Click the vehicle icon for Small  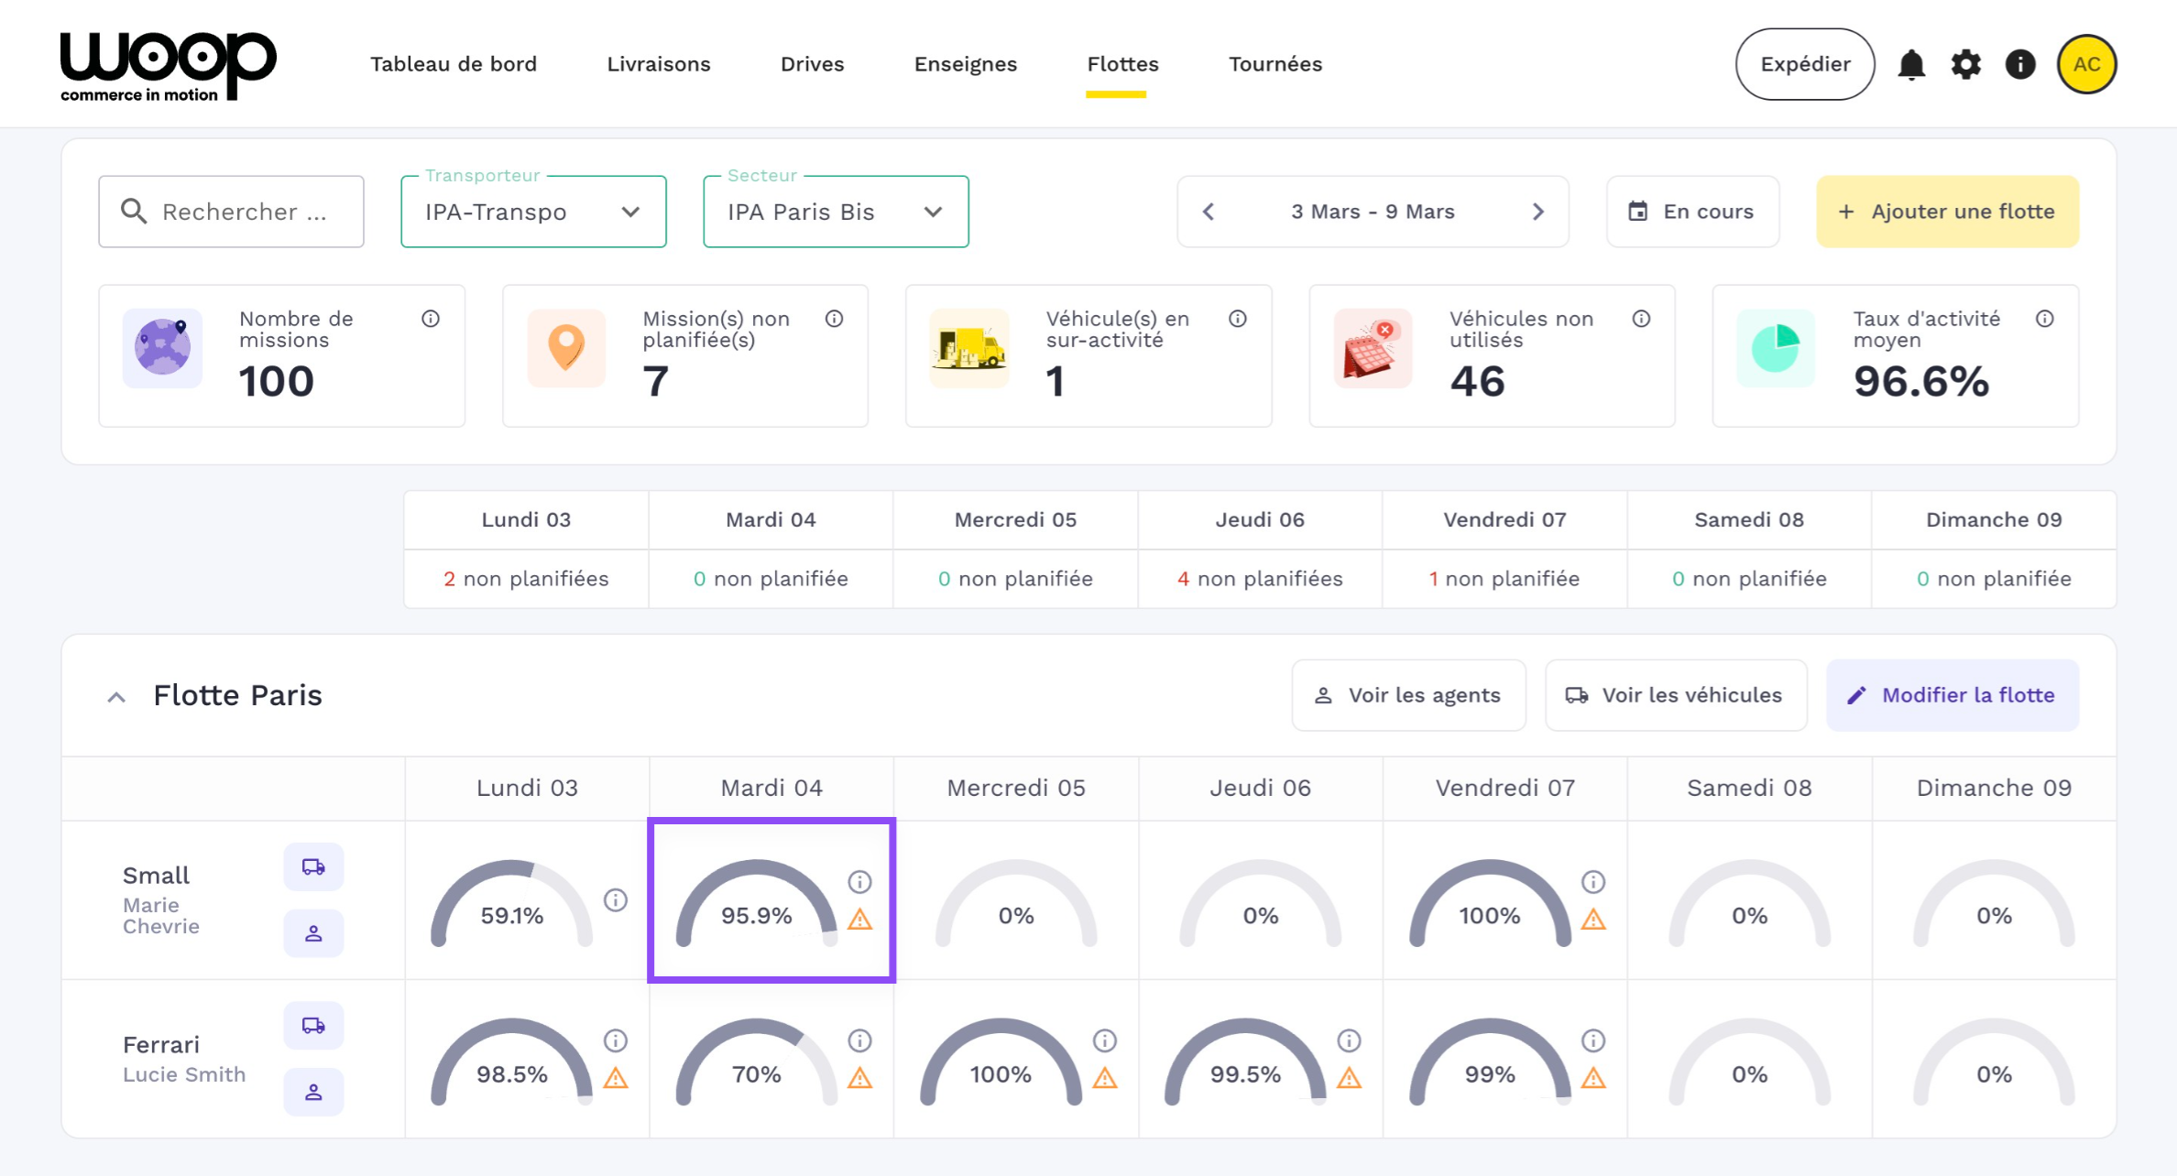tap(313, 866)
